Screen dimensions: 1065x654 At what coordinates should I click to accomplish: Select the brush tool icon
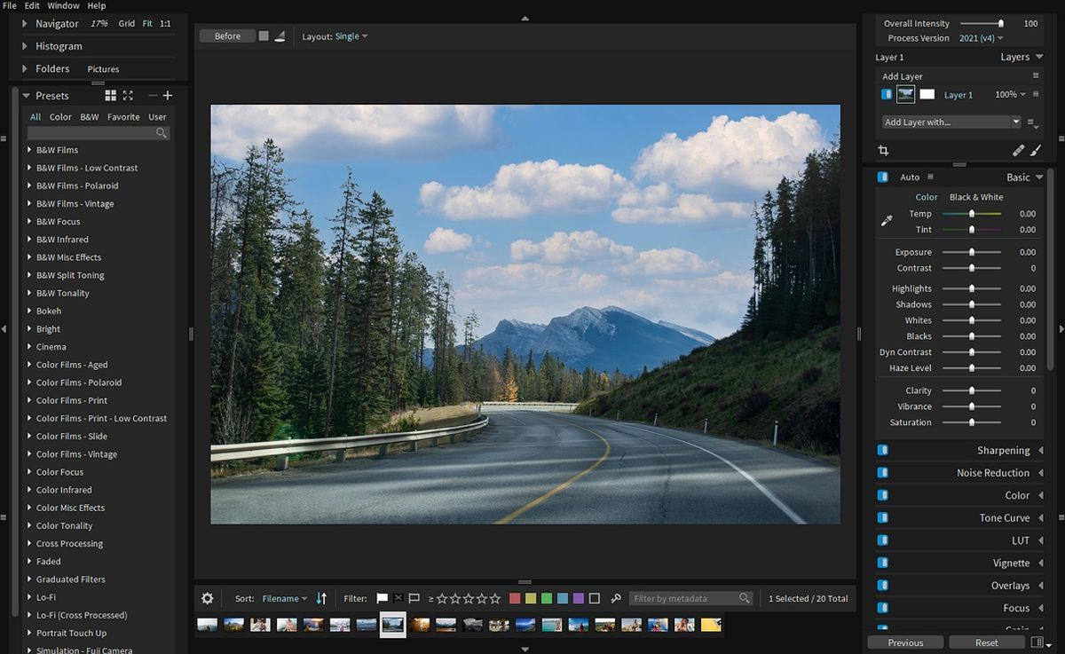click(x=1035, y=151)
